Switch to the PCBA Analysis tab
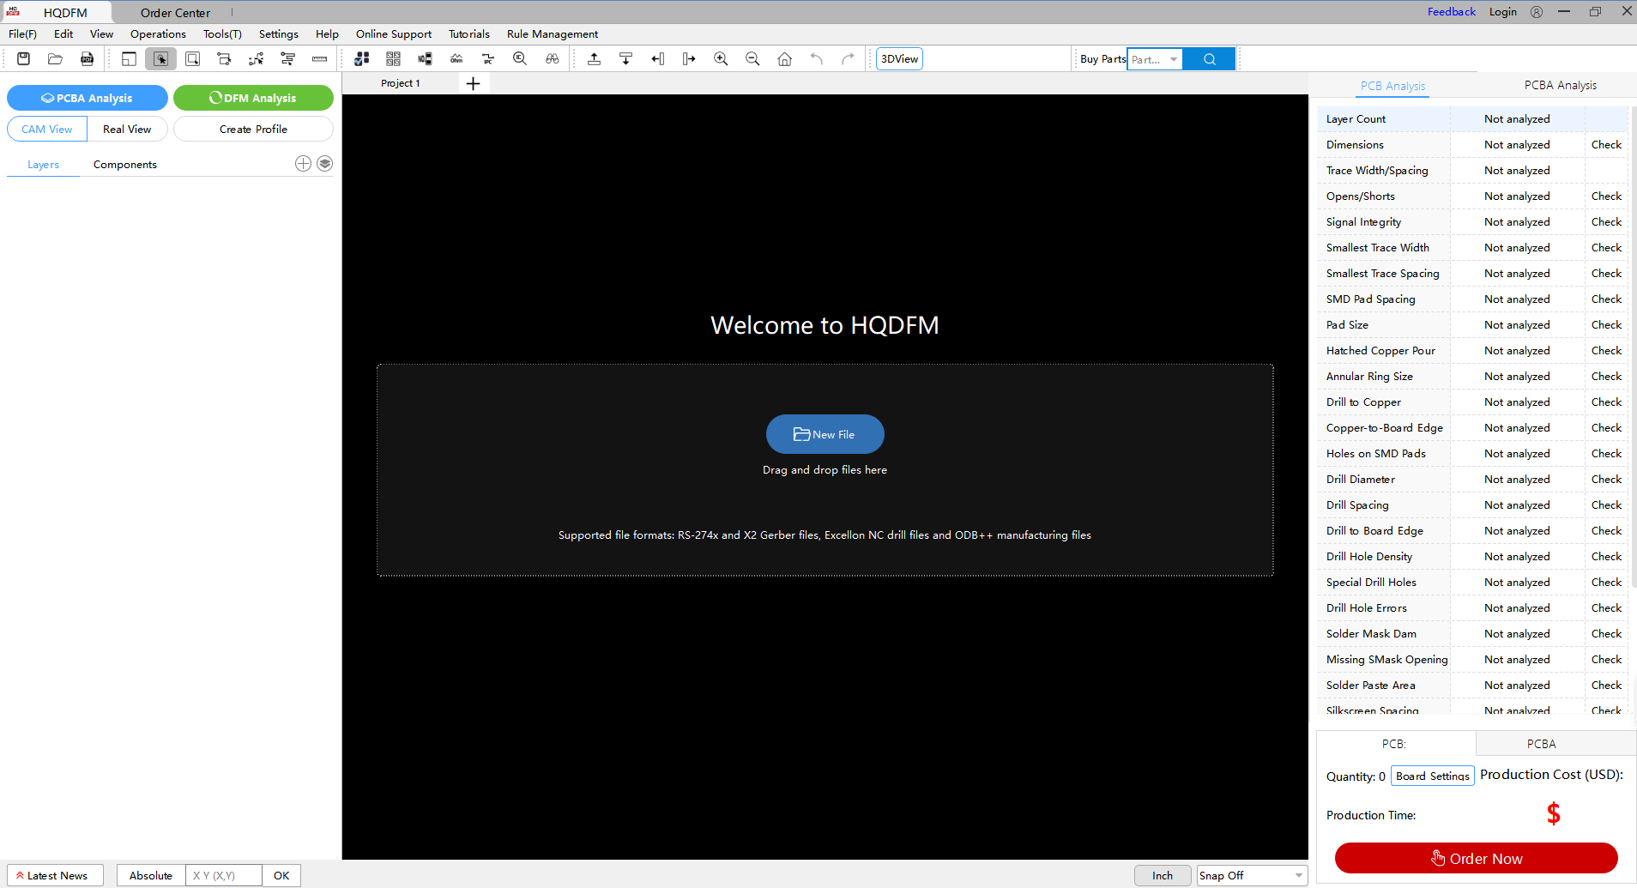The width and height of the screenshot is (1637, 888). (1559, 85)
